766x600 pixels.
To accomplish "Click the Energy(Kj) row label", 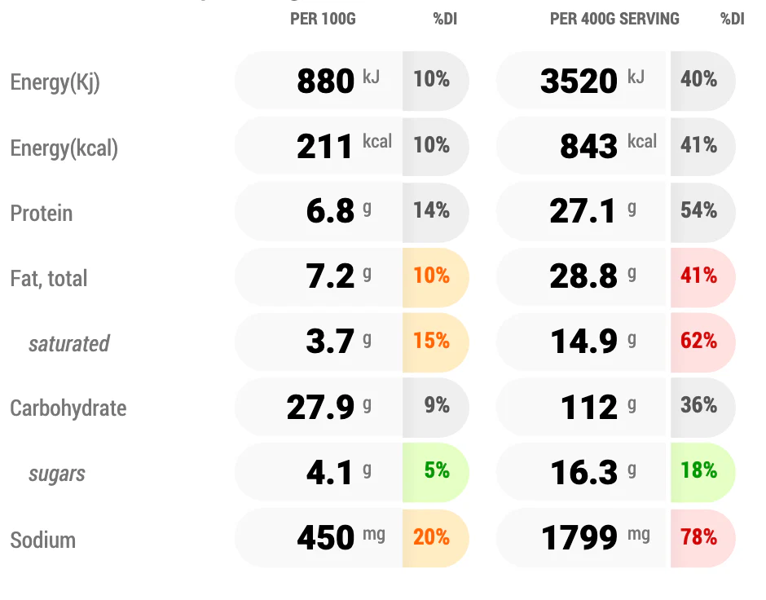I will click(55, 82).
